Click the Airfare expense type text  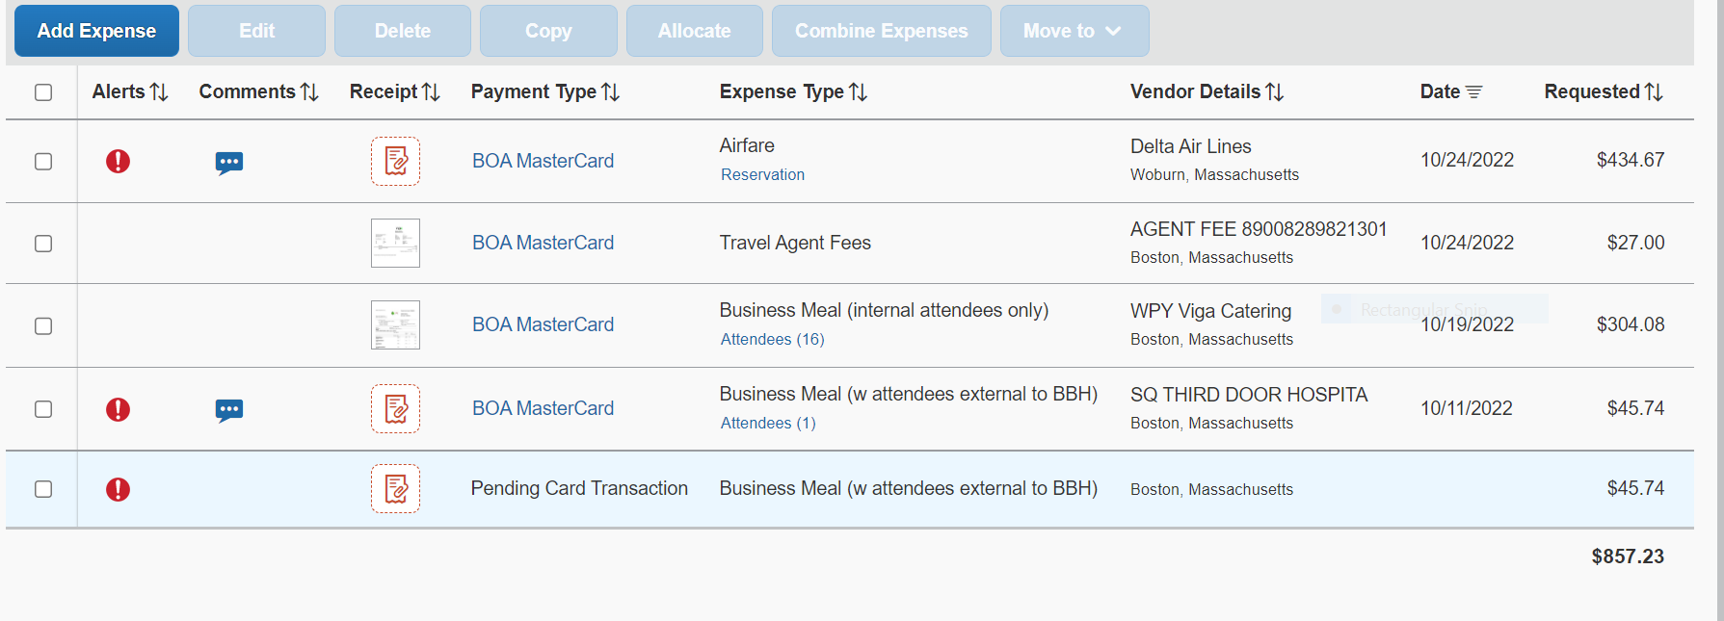point(747,145)
